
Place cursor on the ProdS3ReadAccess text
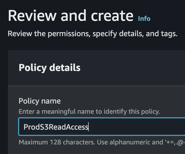click(56, 127)
